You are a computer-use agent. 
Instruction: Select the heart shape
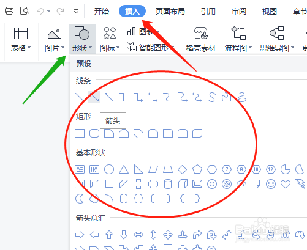click(x=286, y=184)
